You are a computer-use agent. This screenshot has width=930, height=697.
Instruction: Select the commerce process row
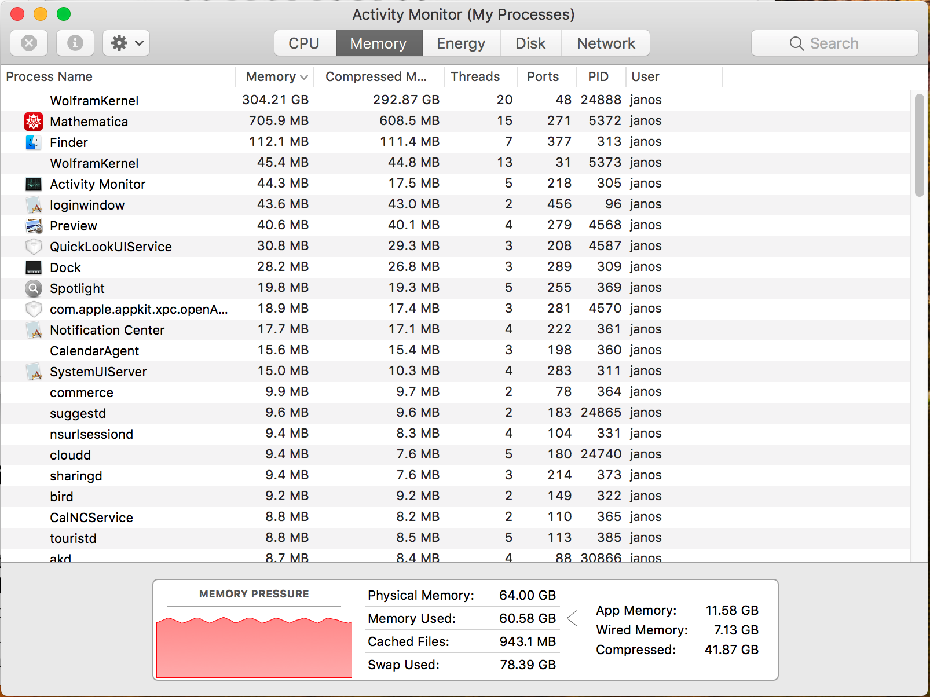point(456,392)
